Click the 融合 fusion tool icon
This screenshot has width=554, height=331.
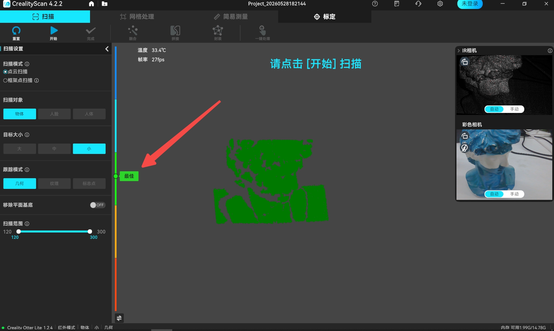(133, 33)
